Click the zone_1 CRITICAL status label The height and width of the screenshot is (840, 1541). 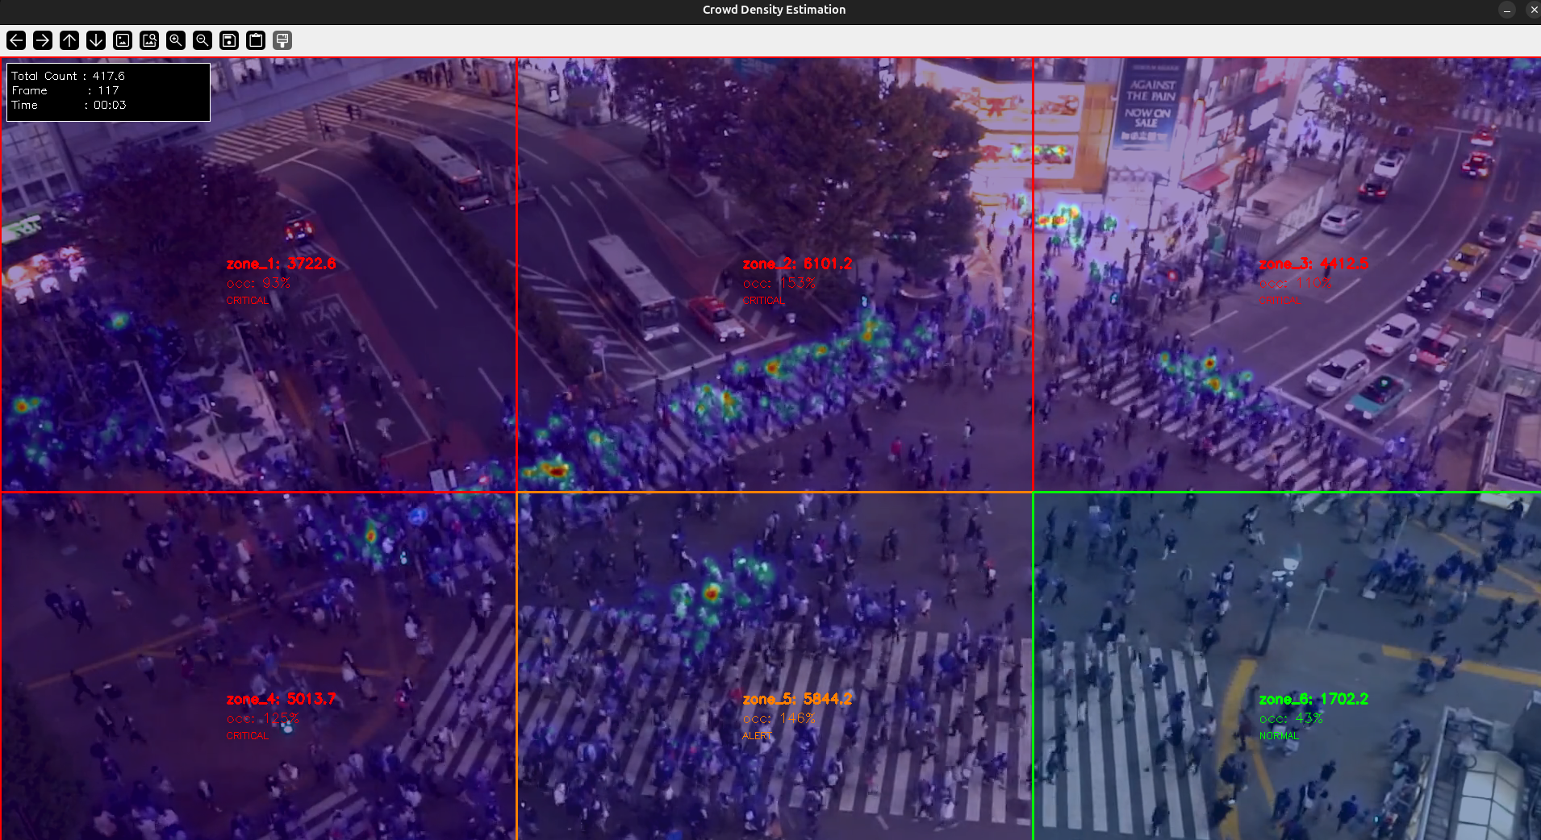tap(247, 300)
